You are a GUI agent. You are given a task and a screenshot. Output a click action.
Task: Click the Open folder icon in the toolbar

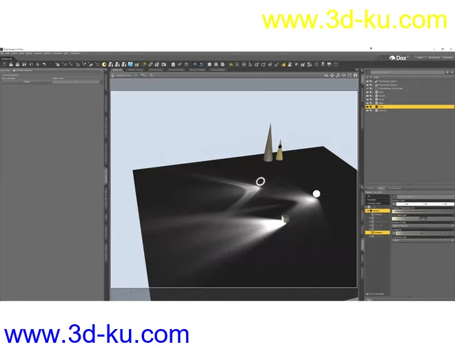pyautogui.click(x=10, y=64)
